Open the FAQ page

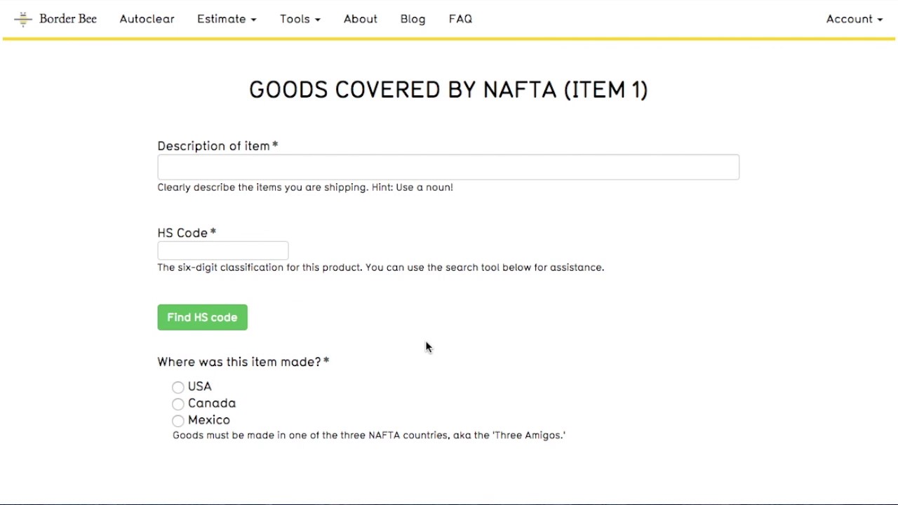pyautogui.click(x=460, y=19)
